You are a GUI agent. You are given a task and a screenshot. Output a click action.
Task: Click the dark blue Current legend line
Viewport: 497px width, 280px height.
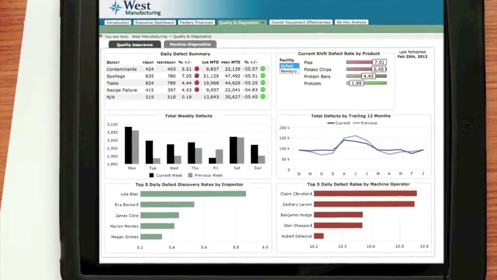(x=330, y=123)
